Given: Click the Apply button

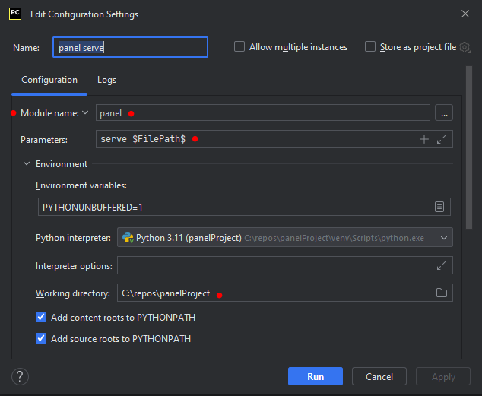Looking at the screenshot, I should click(x=443, y=376).
